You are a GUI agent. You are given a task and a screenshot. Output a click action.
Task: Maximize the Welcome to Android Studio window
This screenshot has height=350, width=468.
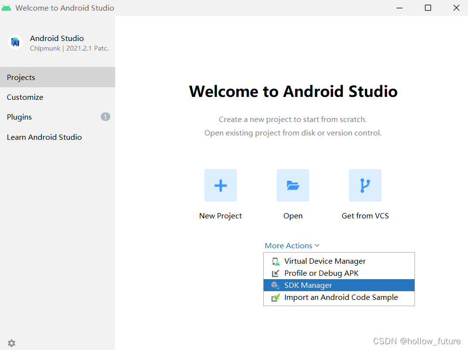(x=428, y=8)
